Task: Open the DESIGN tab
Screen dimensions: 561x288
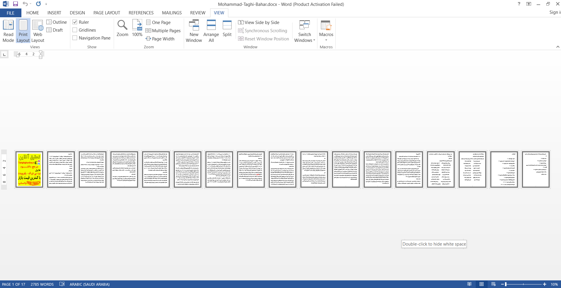Action: [x=77, y=13]
